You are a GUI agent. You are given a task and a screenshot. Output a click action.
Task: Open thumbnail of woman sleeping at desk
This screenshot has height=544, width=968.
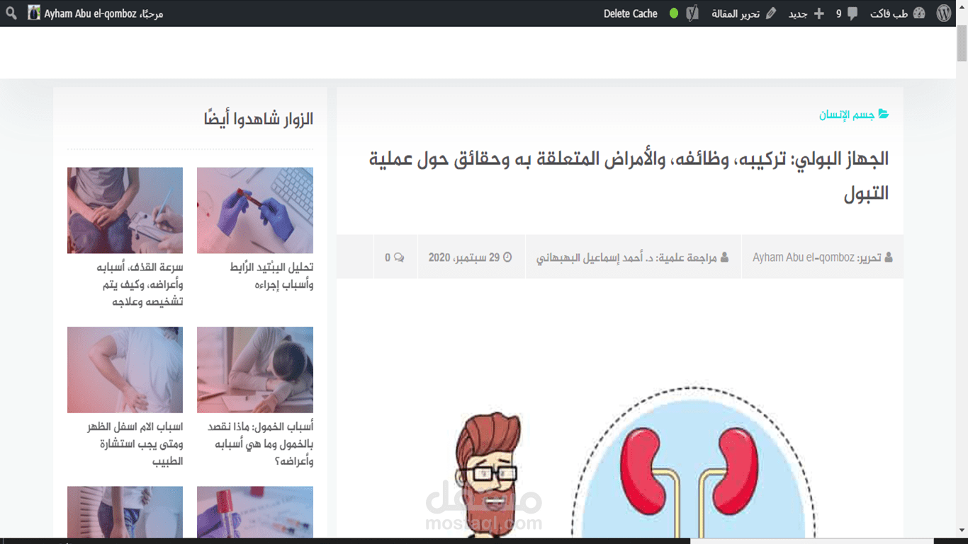click(x=255, y=369)
